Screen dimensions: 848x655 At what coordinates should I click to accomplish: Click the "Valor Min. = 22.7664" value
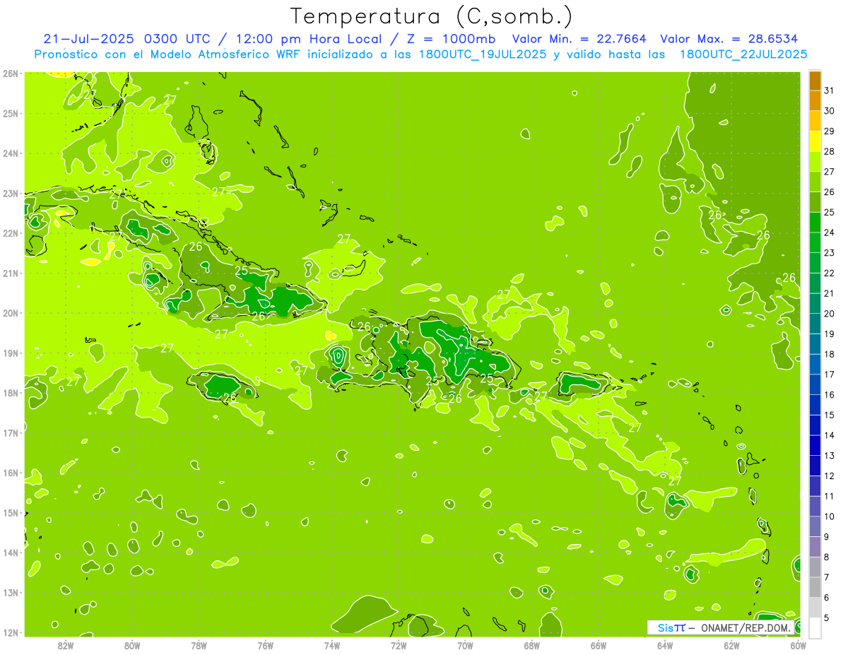[579, 39]
